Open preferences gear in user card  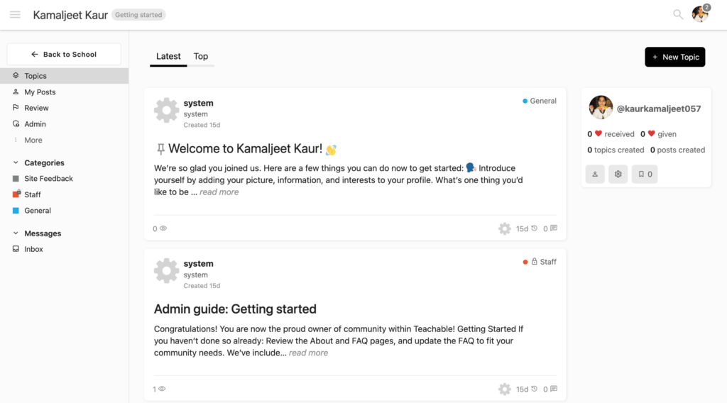click(x=618, y=174)
